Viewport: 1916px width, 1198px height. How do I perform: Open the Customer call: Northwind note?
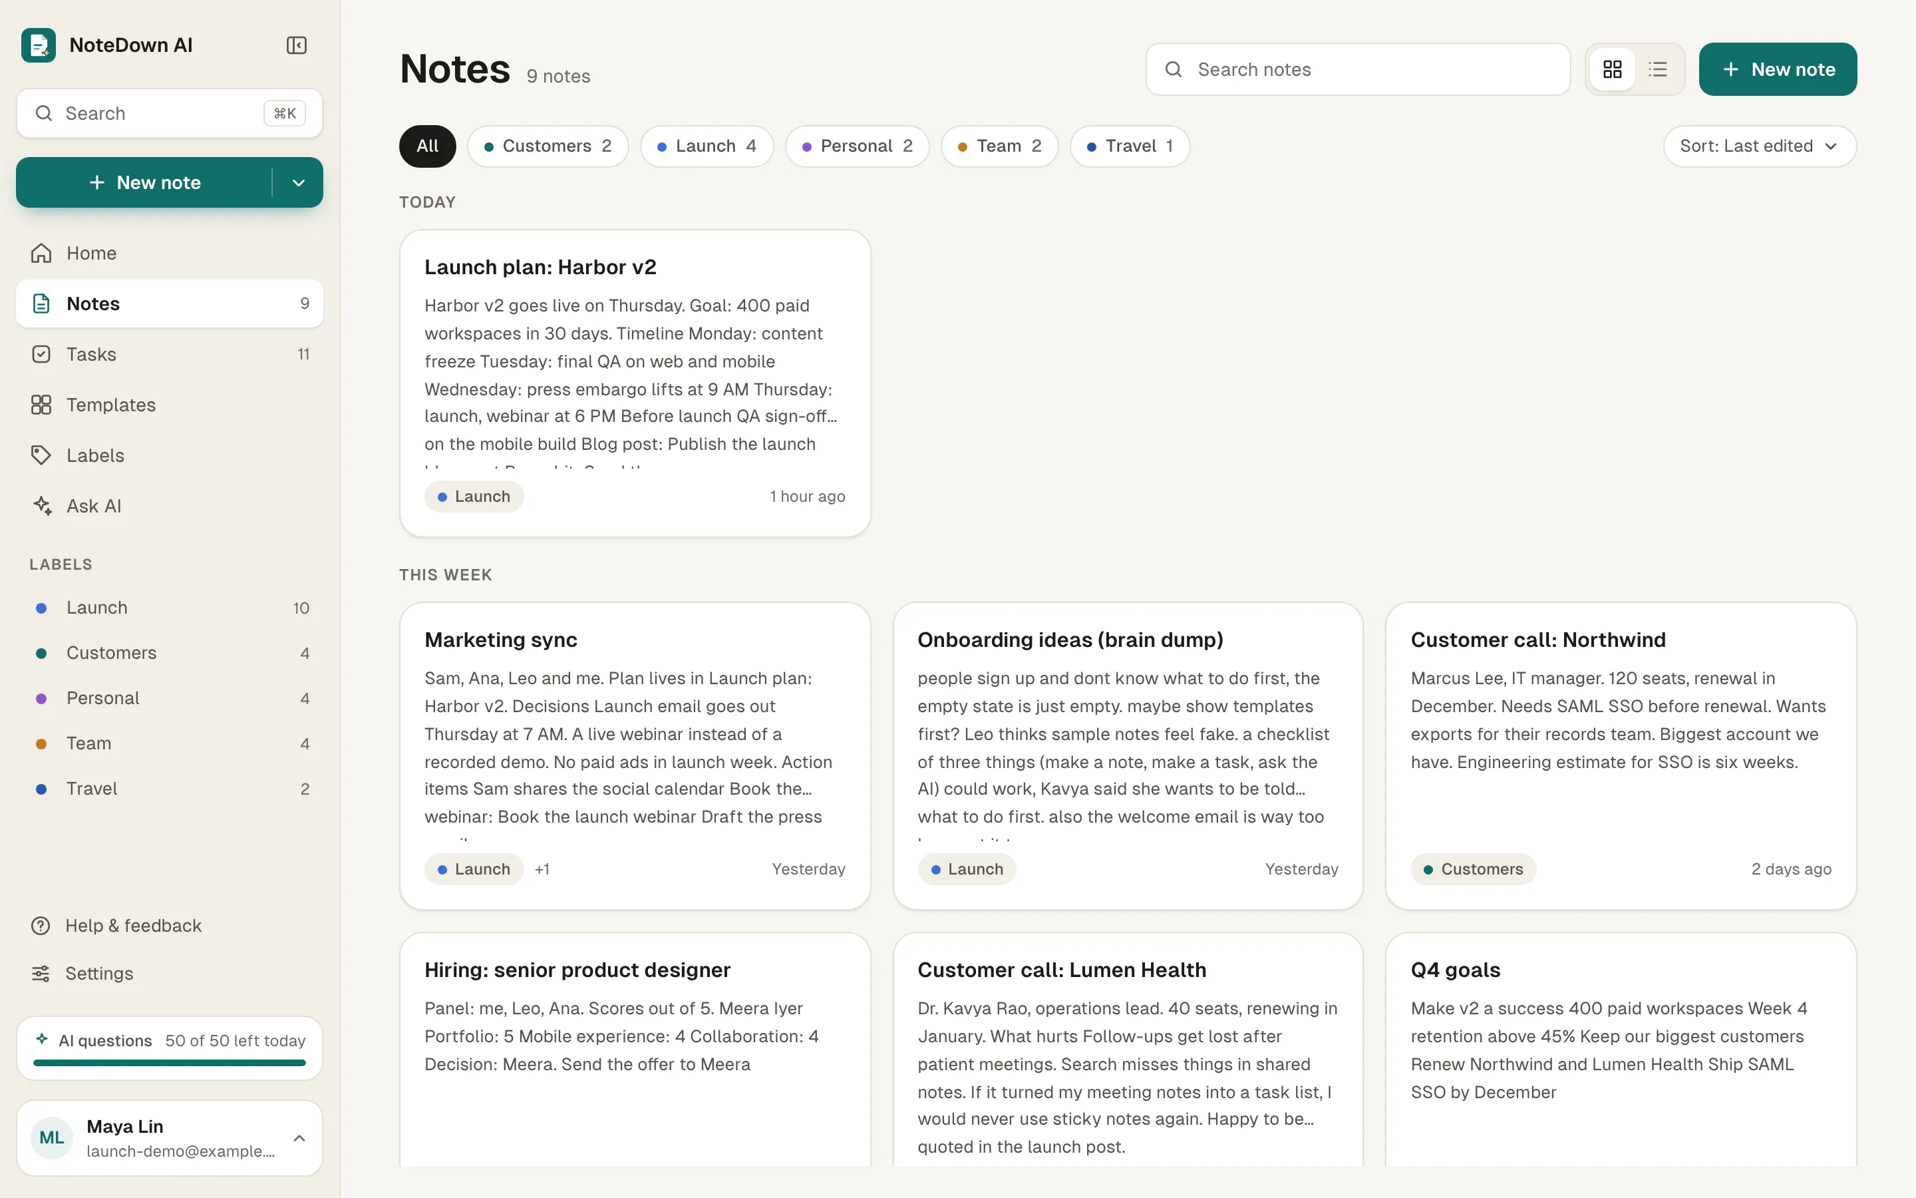pyautogui.click(x=1621, y=756)
